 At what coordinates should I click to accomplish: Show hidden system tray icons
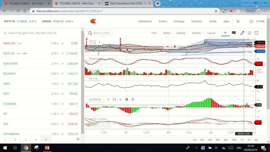coord(196,148)
